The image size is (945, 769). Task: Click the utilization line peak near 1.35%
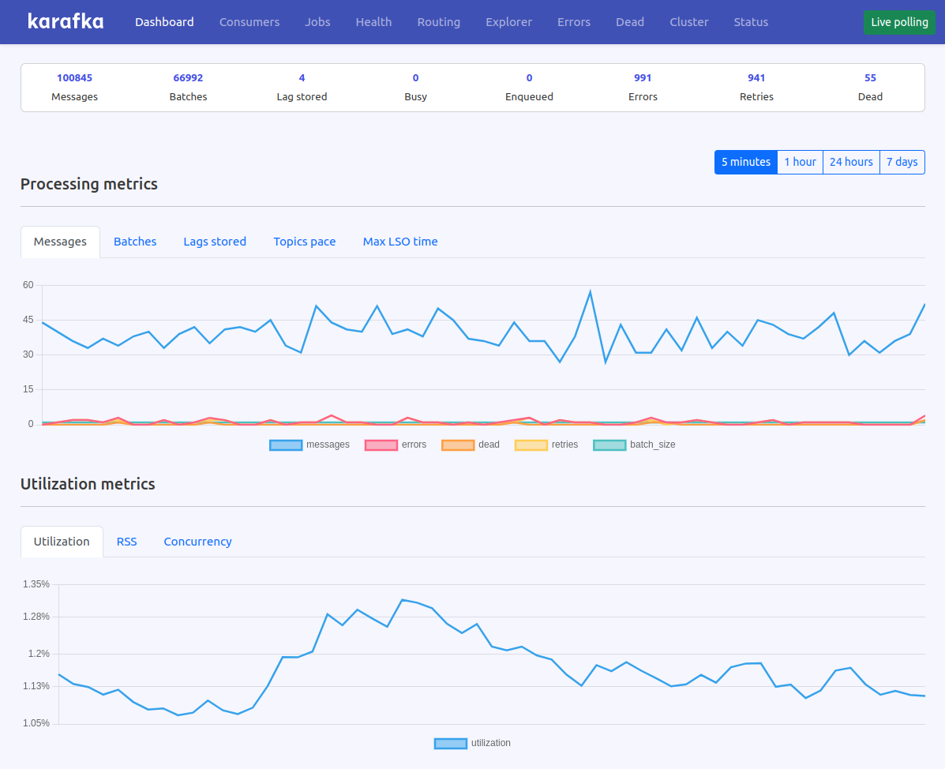(x=403, y=600)
